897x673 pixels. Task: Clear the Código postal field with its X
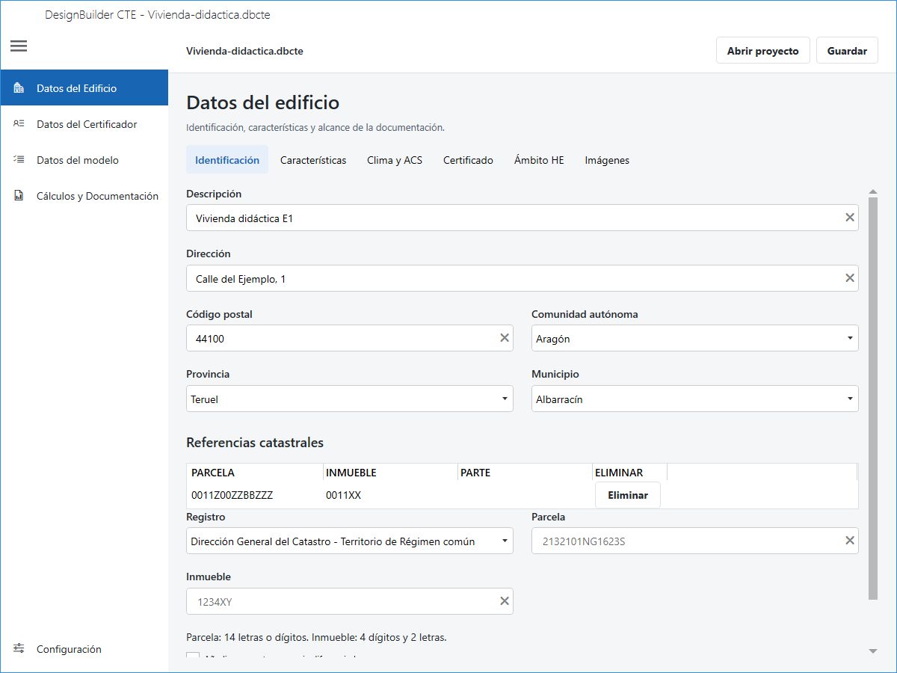coord(505,338)
